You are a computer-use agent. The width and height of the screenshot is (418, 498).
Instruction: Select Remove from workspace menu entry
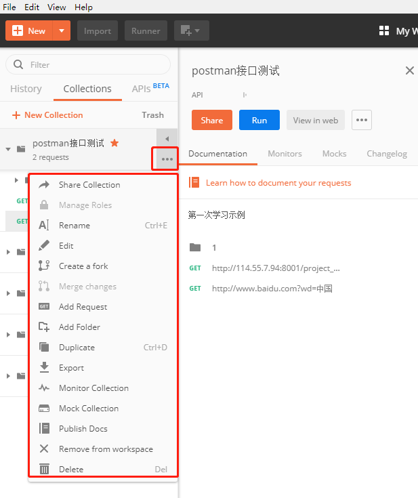(x=103, y=449)
